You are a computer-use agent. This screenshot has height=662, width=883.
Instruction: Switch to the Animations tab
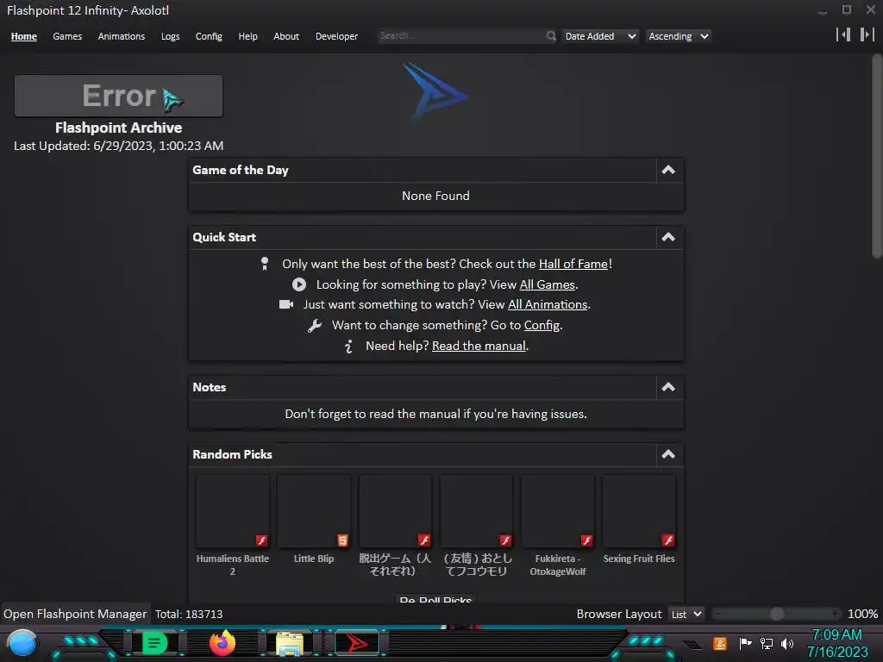(x=122, y=36)
